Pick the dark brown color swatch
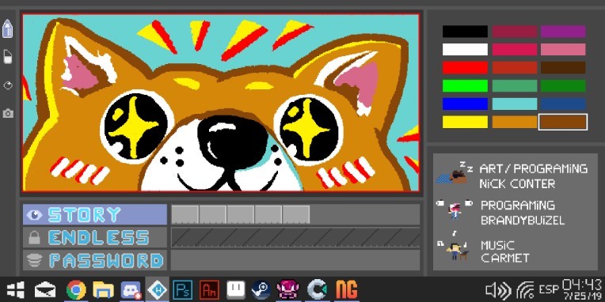This screenshot has width=605, height=302. 563,67
